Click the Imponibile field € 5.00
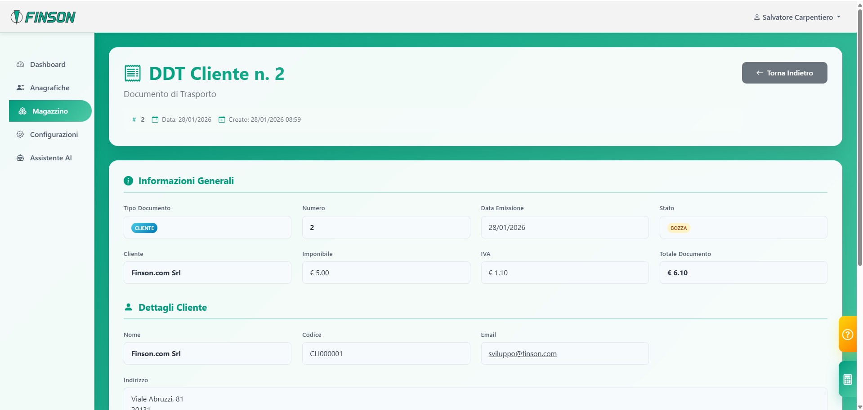Image resolution: width=863 pixels, height=410 pixels. pos(386,273)
